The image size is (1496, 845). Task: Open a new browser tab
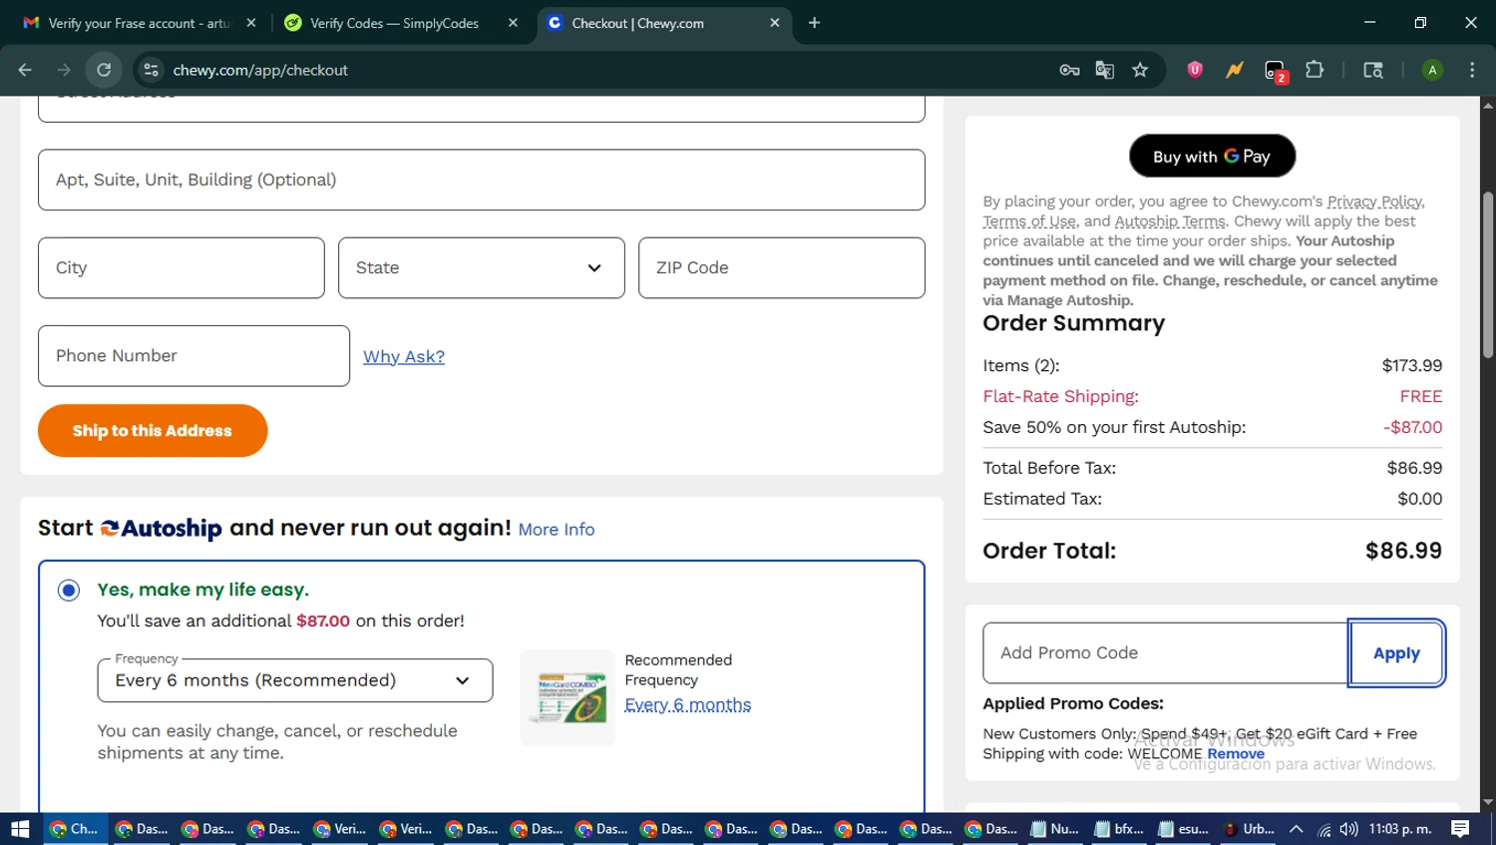pos(814,23)
